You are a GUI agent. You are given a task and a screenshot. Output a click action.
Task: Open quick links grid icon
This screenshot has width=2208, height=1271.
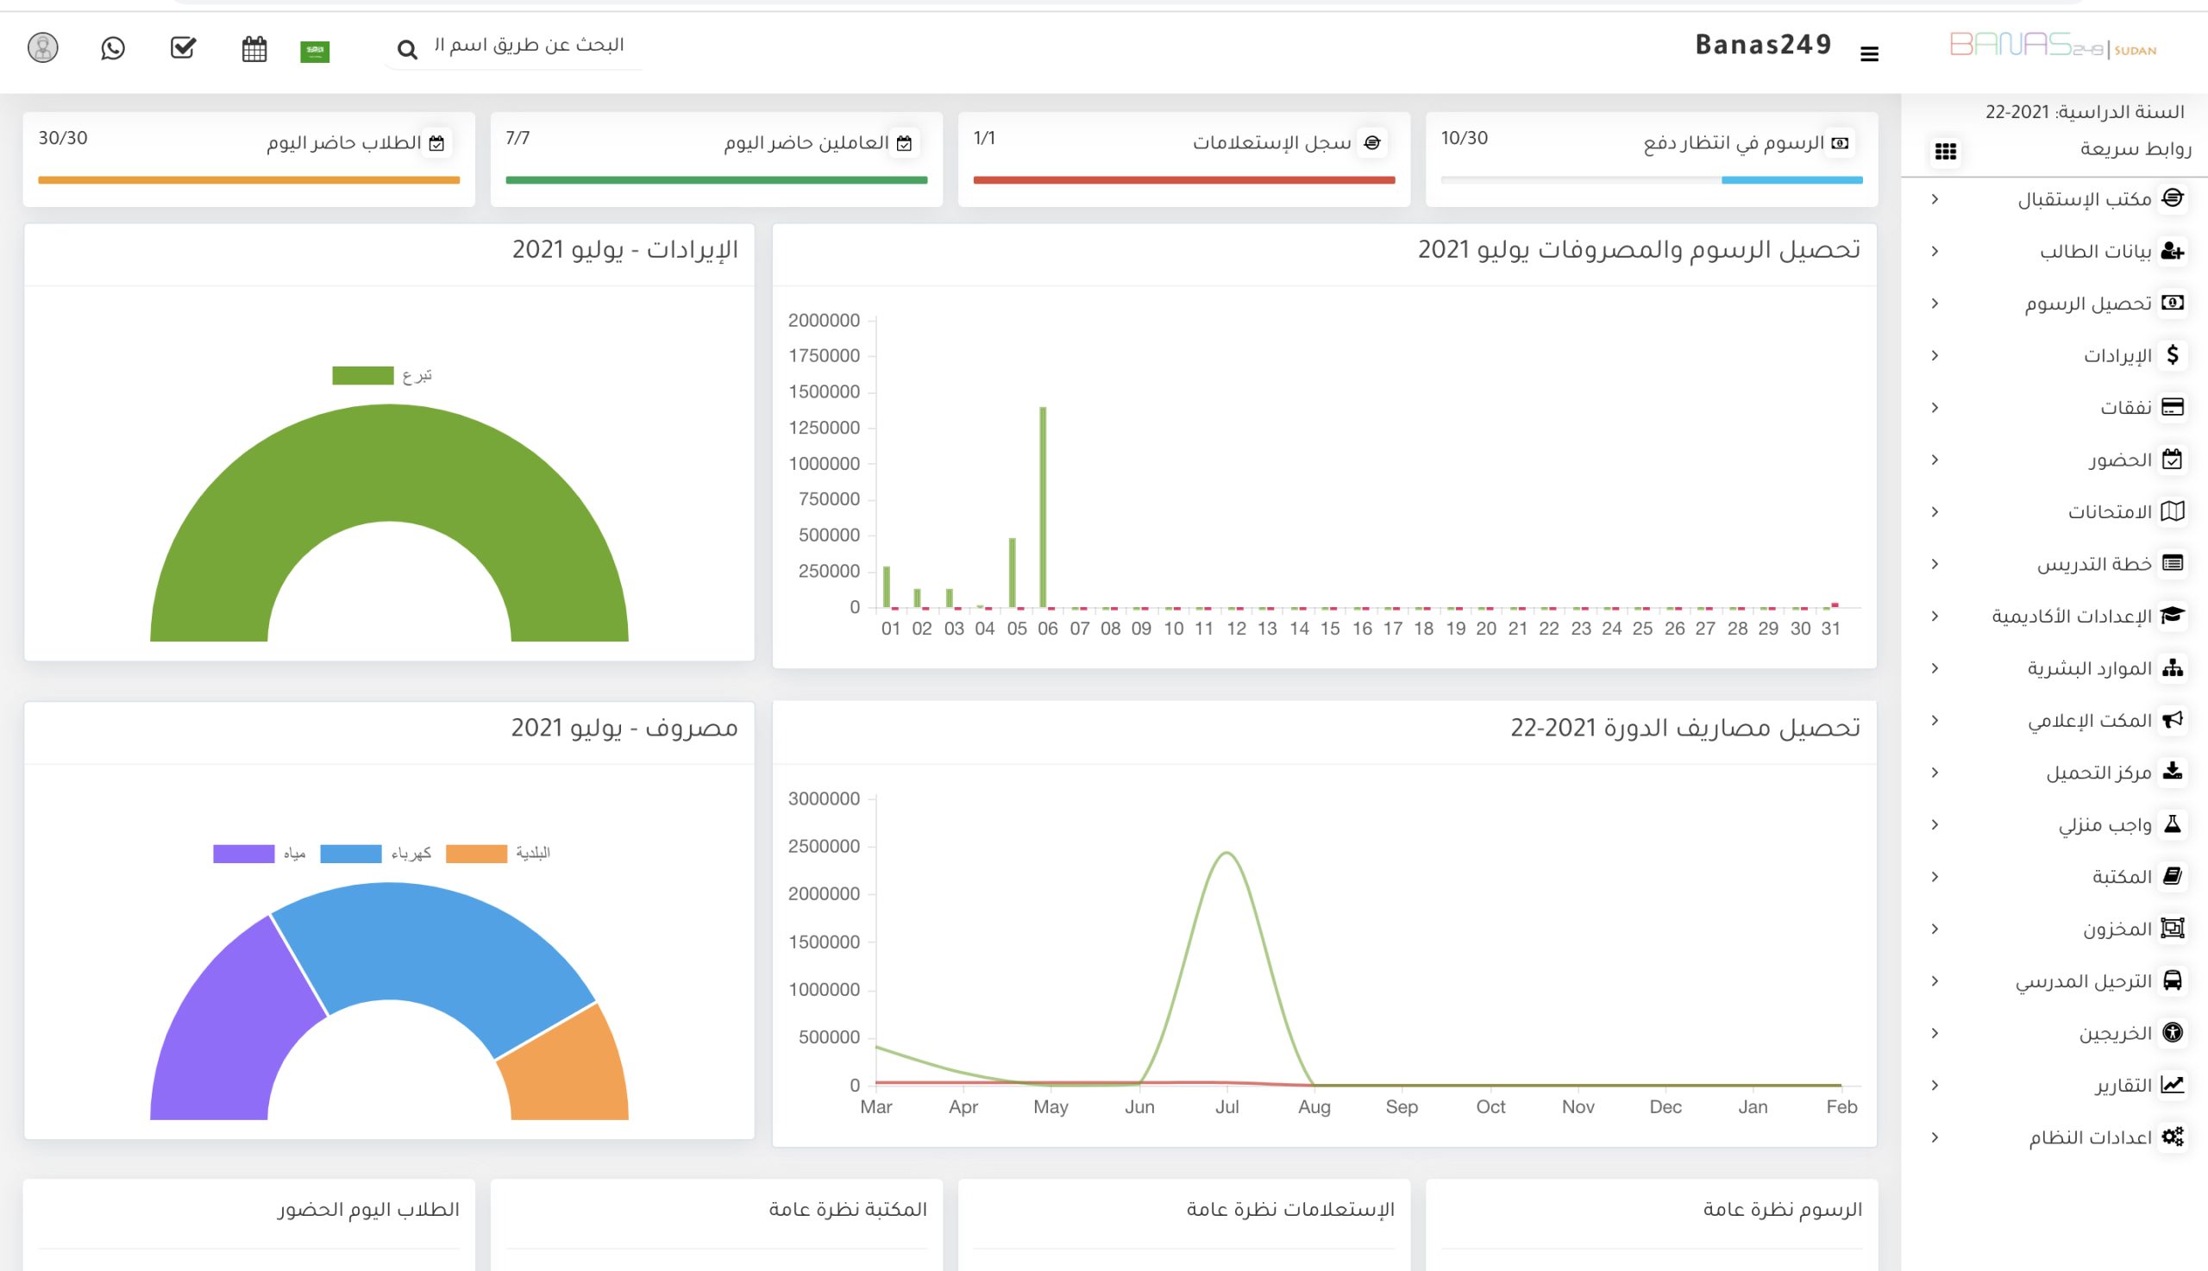tap(1945, 151)
